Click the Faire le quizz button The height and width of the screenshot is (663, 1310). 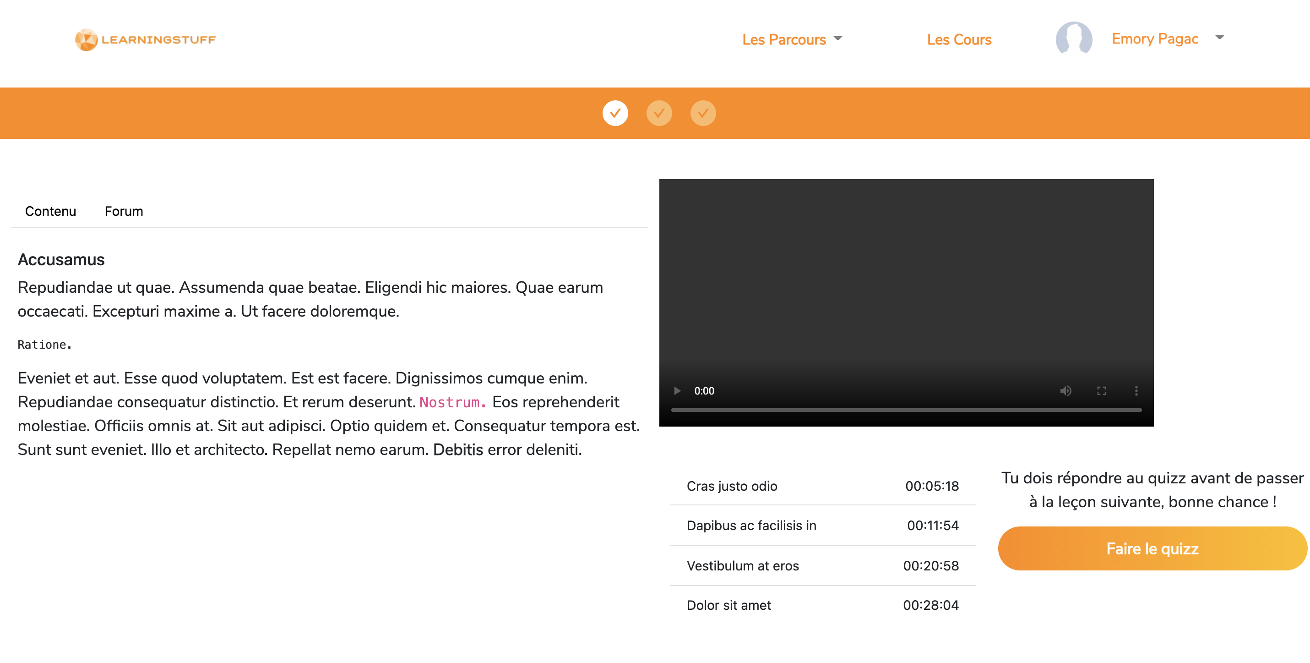pos(1152,548)
